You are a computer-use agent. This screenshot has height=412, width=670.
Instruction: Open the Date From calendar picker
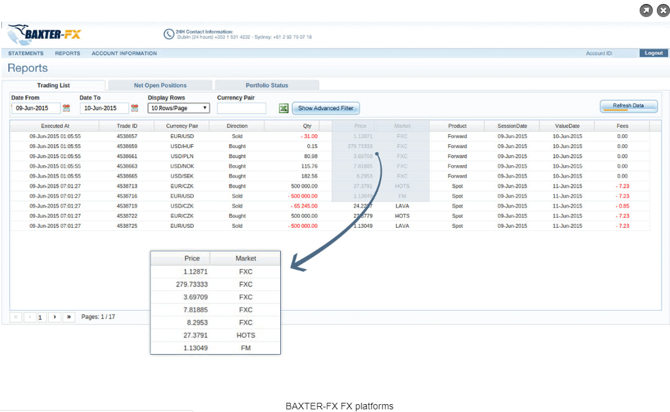[x=66, y=109]
